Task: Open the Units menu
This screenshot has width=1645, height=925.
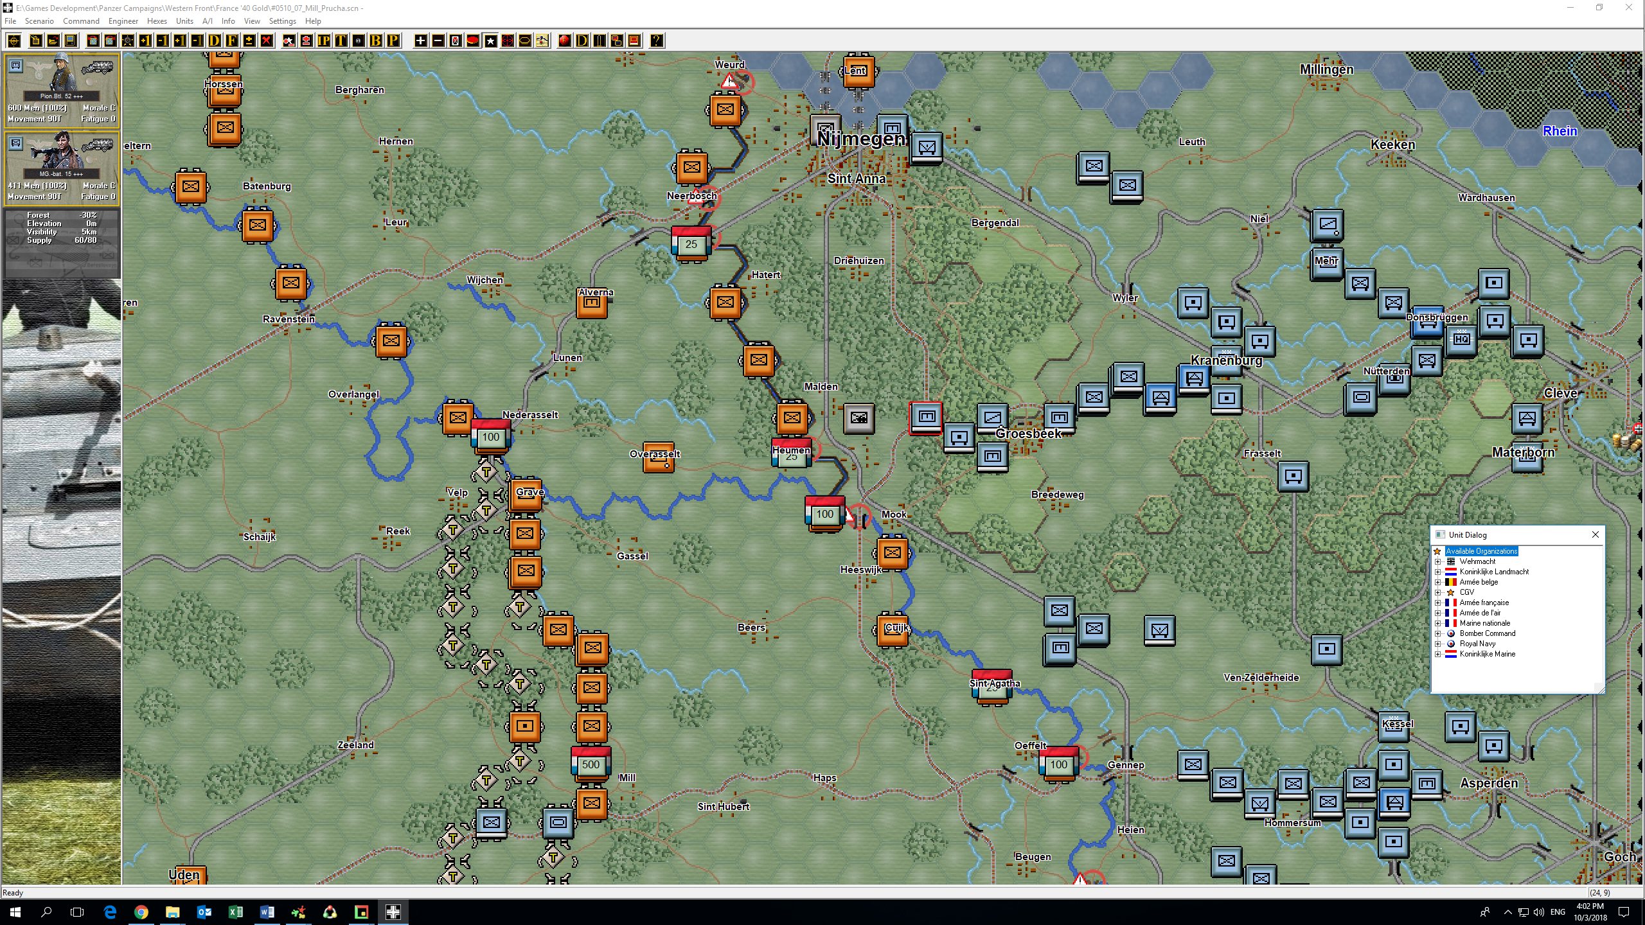Action: click(184, 21)
